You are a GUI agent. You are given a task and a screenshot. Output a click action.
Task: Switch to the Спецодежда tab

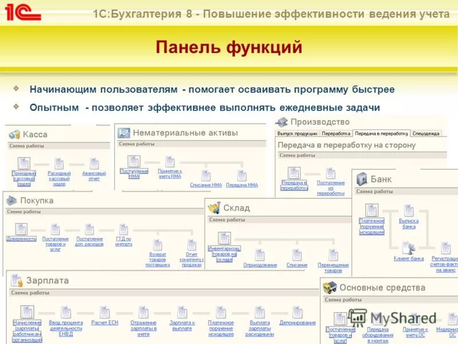426,133
